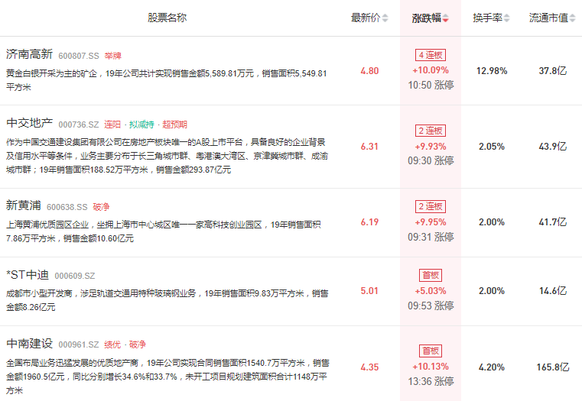Click the 09:31 涨停 time
582x401 pixels.
point(431,237)
